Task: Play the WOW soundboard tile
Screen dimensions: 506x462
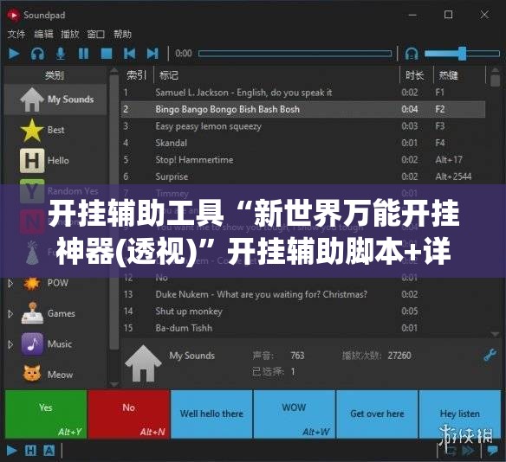Action: [295, 414]
